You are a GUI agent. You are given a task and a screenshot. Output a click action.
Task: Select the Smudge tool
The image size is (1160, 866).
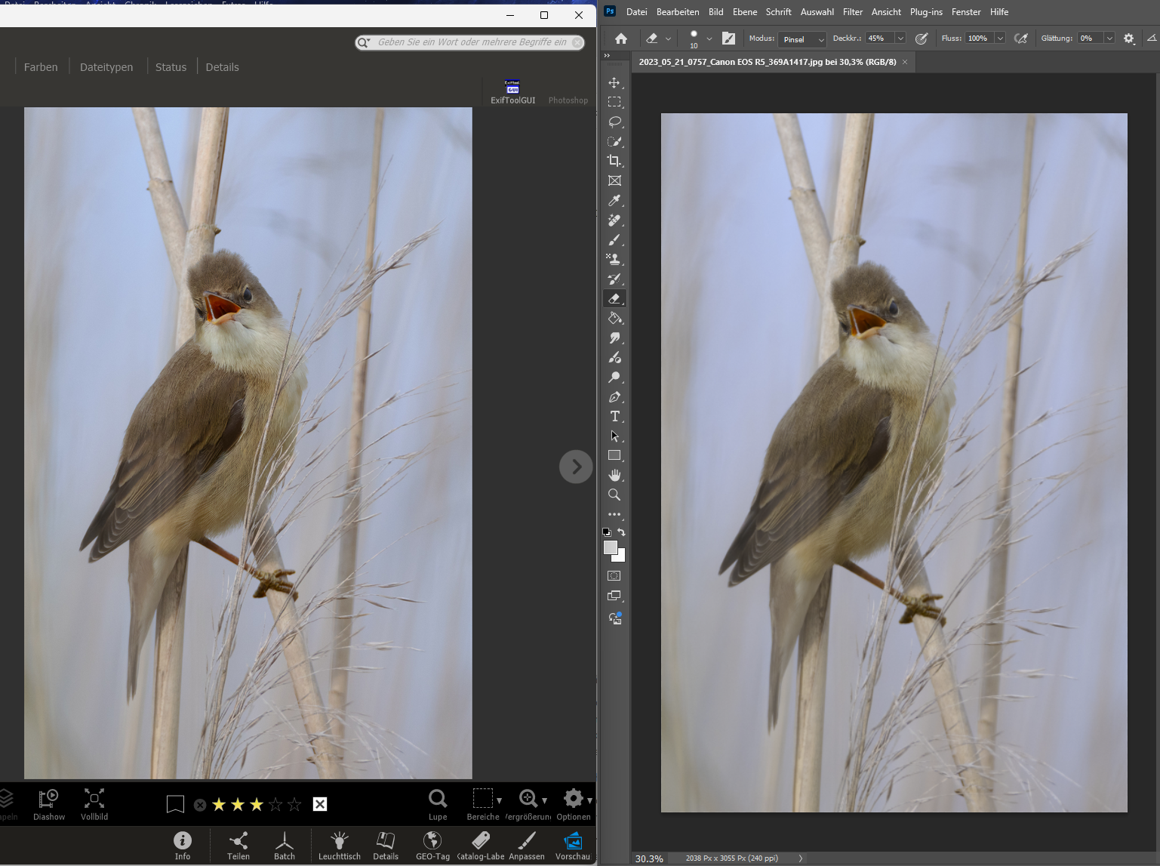point(614,337)
